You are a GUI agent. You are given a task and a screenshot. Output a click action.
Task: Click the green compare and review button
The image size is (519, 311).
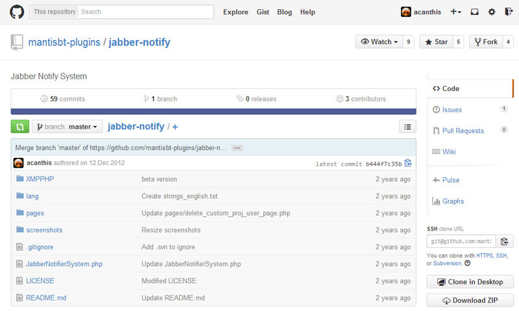[x=20, y=127]
